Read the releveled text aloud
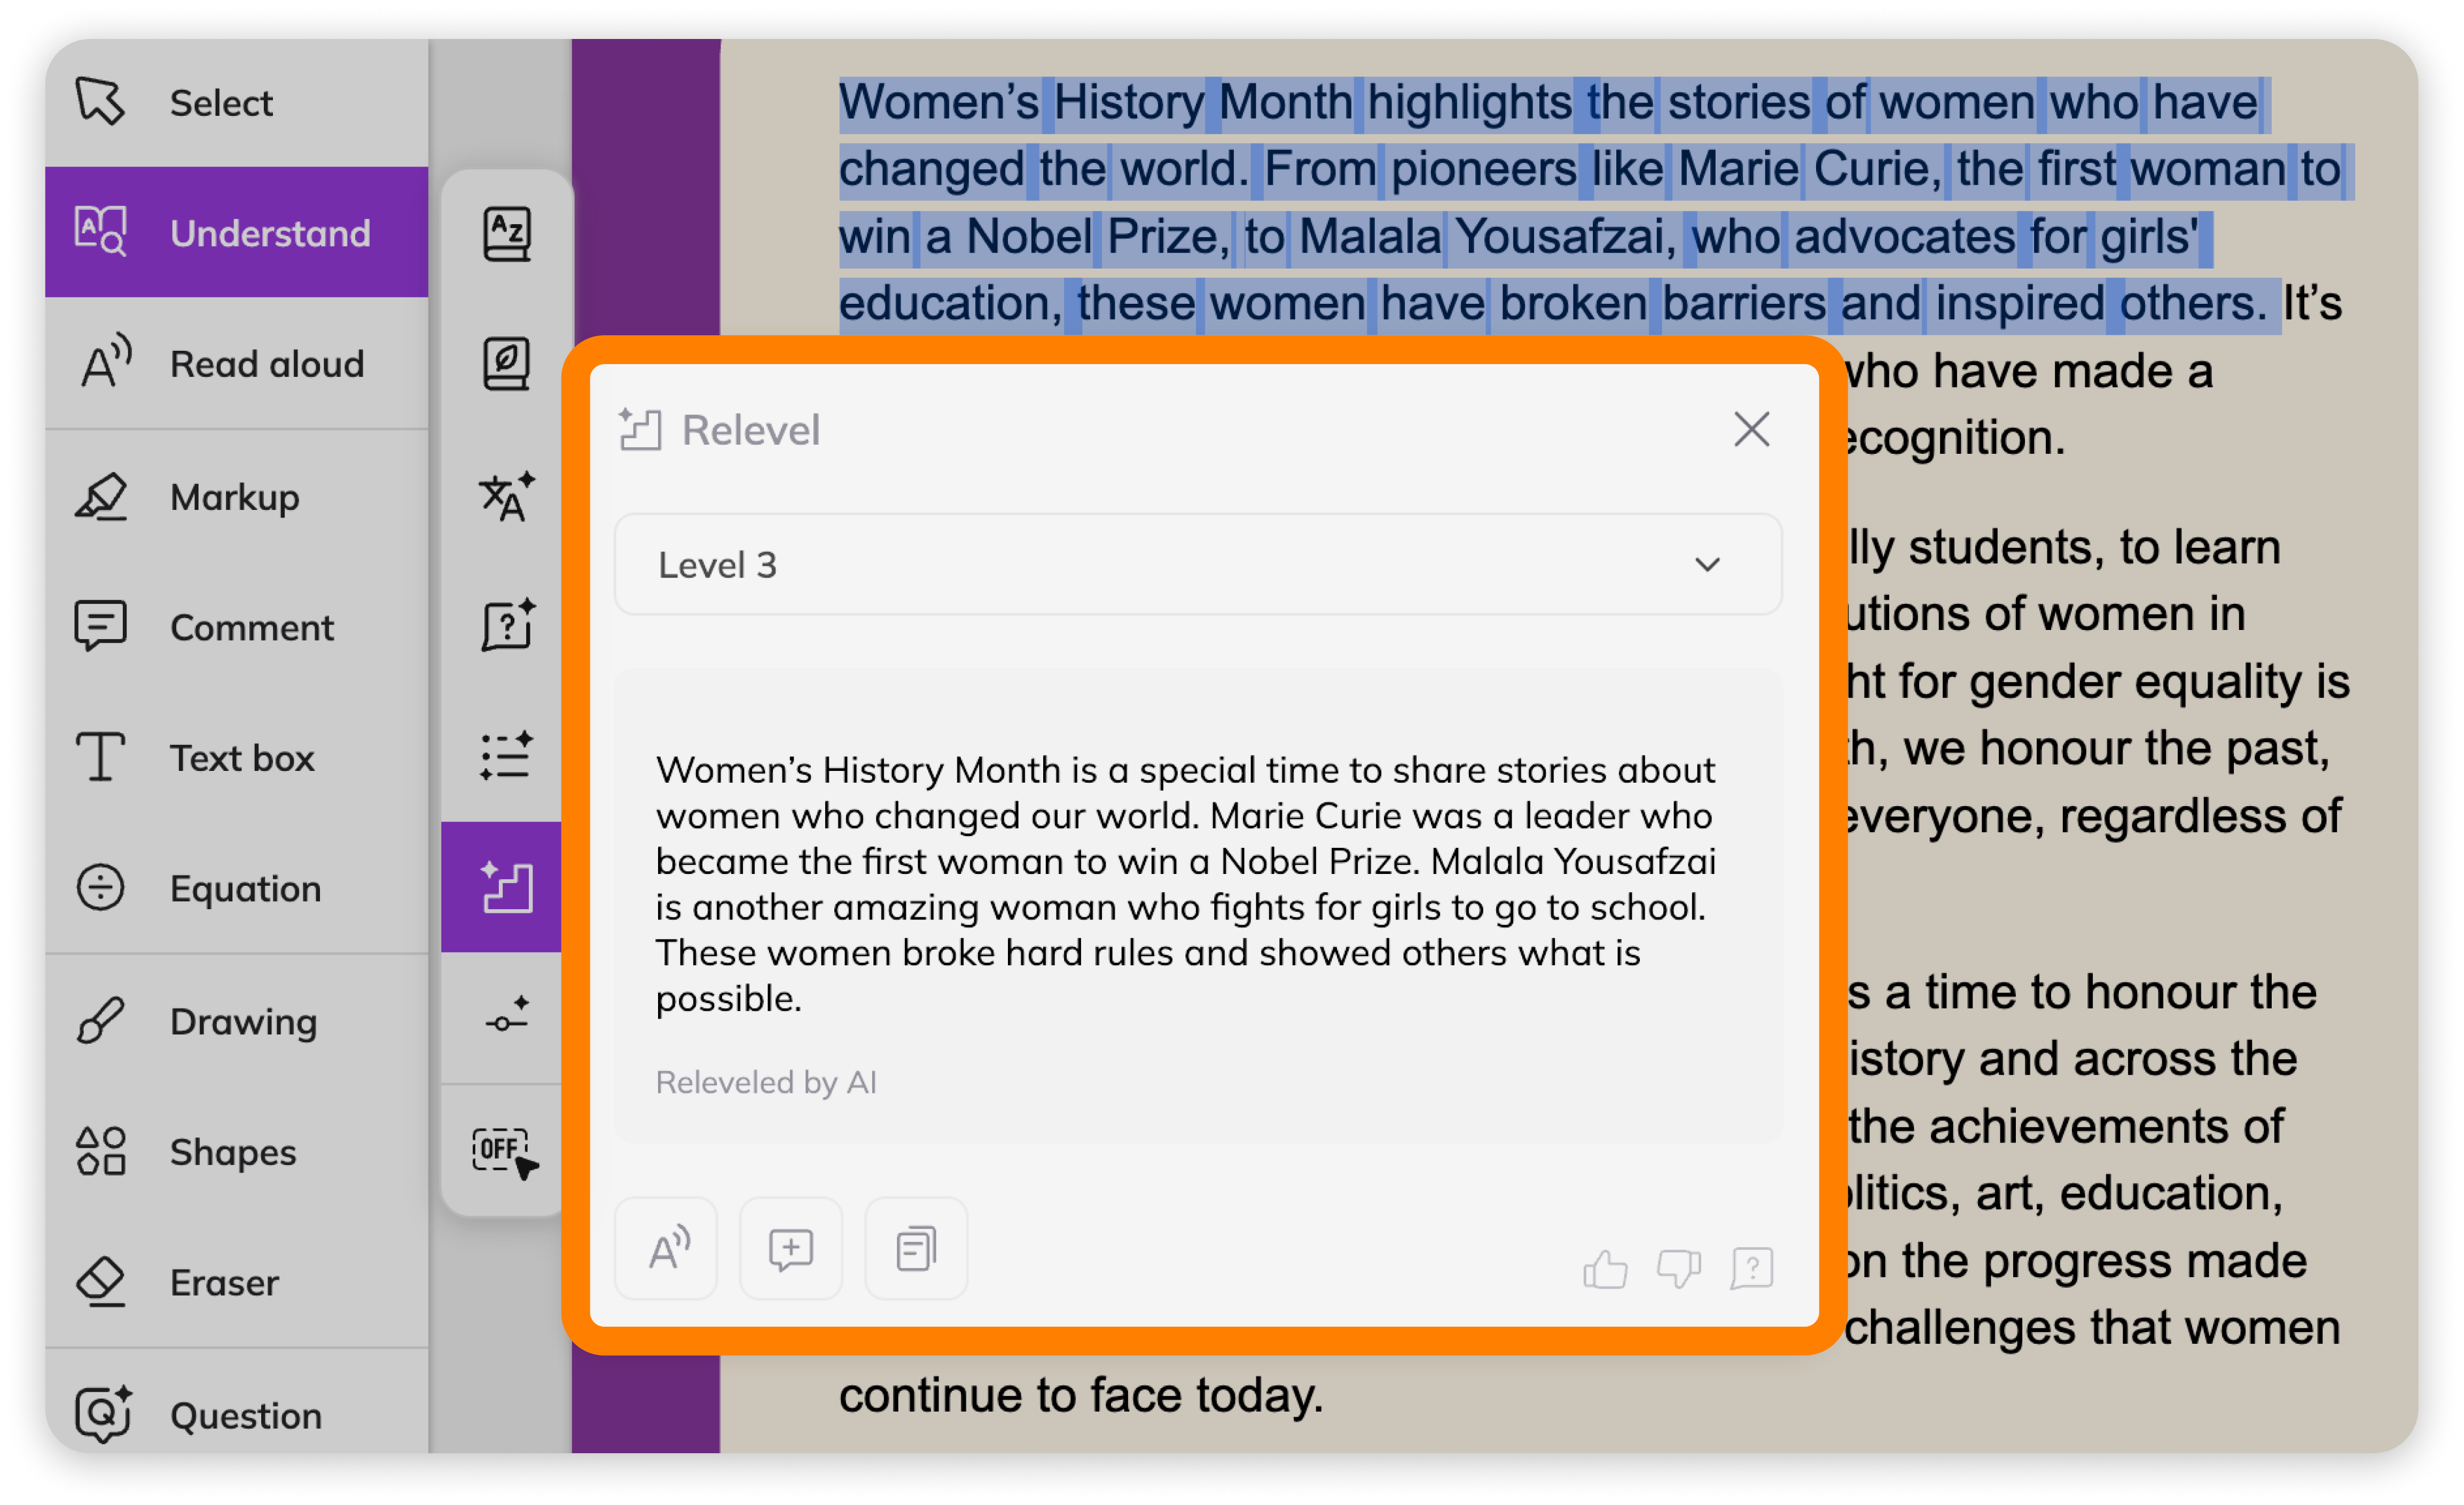 (x=667, y=1249)
